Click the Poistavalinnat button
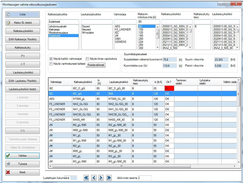This screenshot has width=243, height=183. point(96,65)
